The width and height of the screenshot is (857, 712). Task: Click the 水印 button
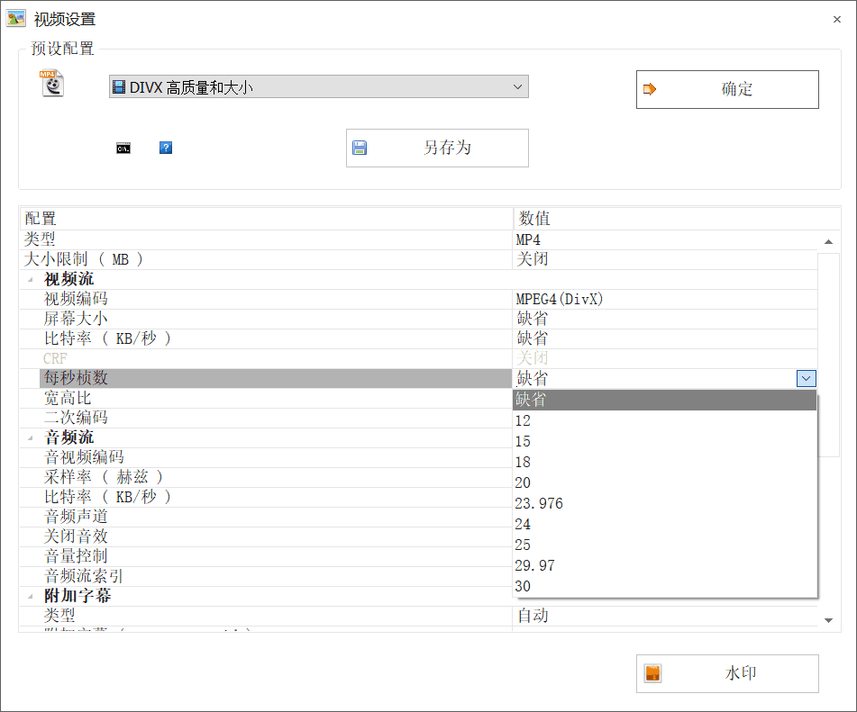[727, 673]
